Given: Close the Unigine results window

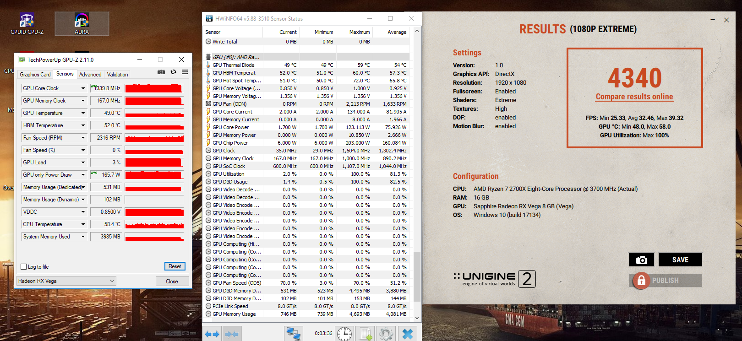Looking at the screenshot, I should click(x=726, y=20).
